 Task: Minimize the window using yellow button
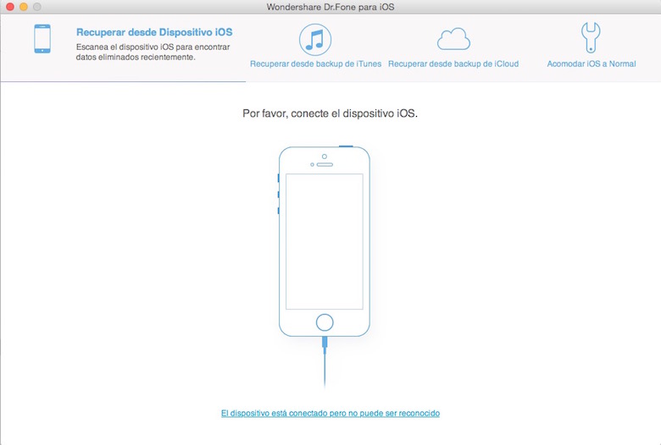coord(24,7)
